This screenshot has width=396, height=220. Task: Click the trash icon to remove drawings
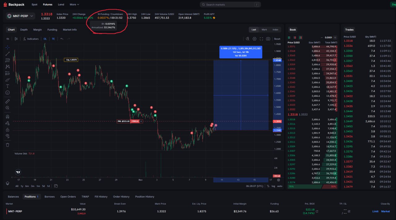point(7,145)
